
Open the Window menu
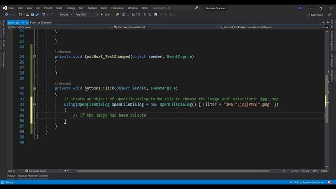(x=133, y=8)
